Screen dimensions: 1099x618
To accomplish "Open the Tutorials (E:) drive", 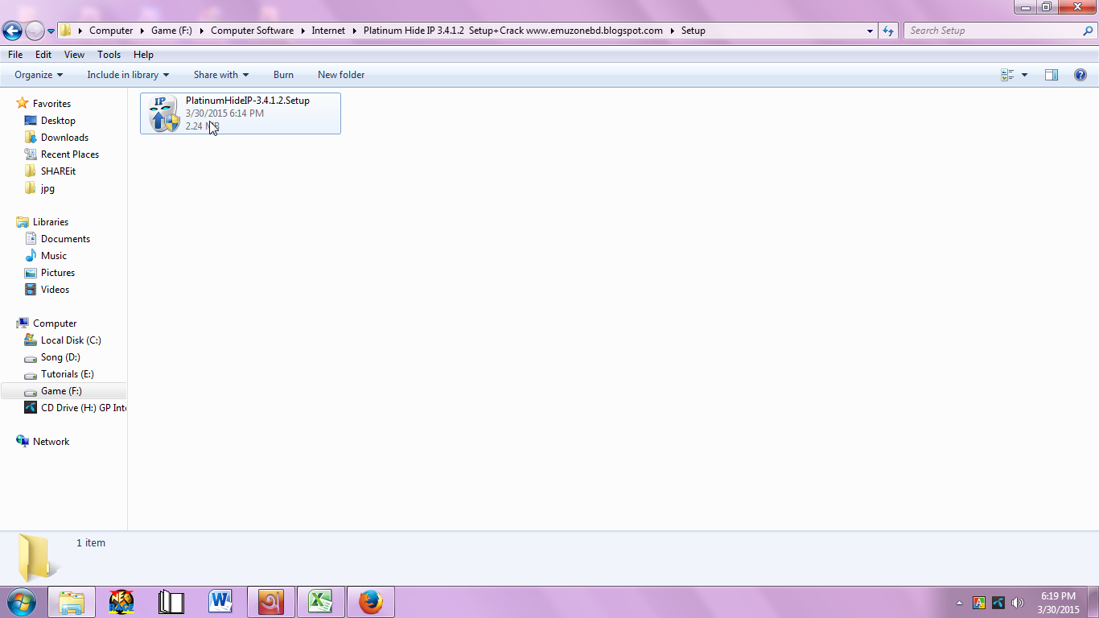I will pos(67,374).
